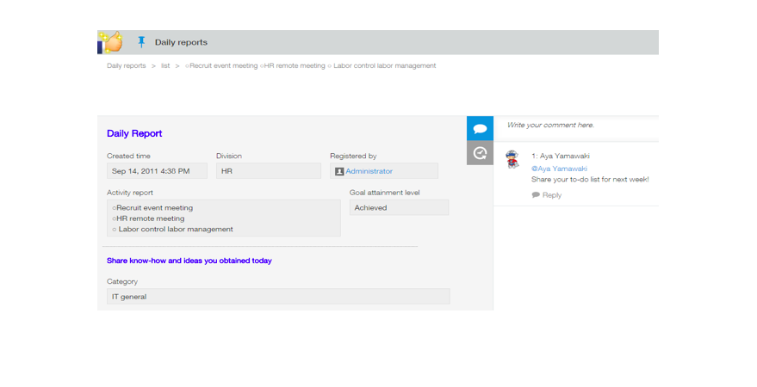Reply to Aya Yamawaki's comment

[552, 195]
